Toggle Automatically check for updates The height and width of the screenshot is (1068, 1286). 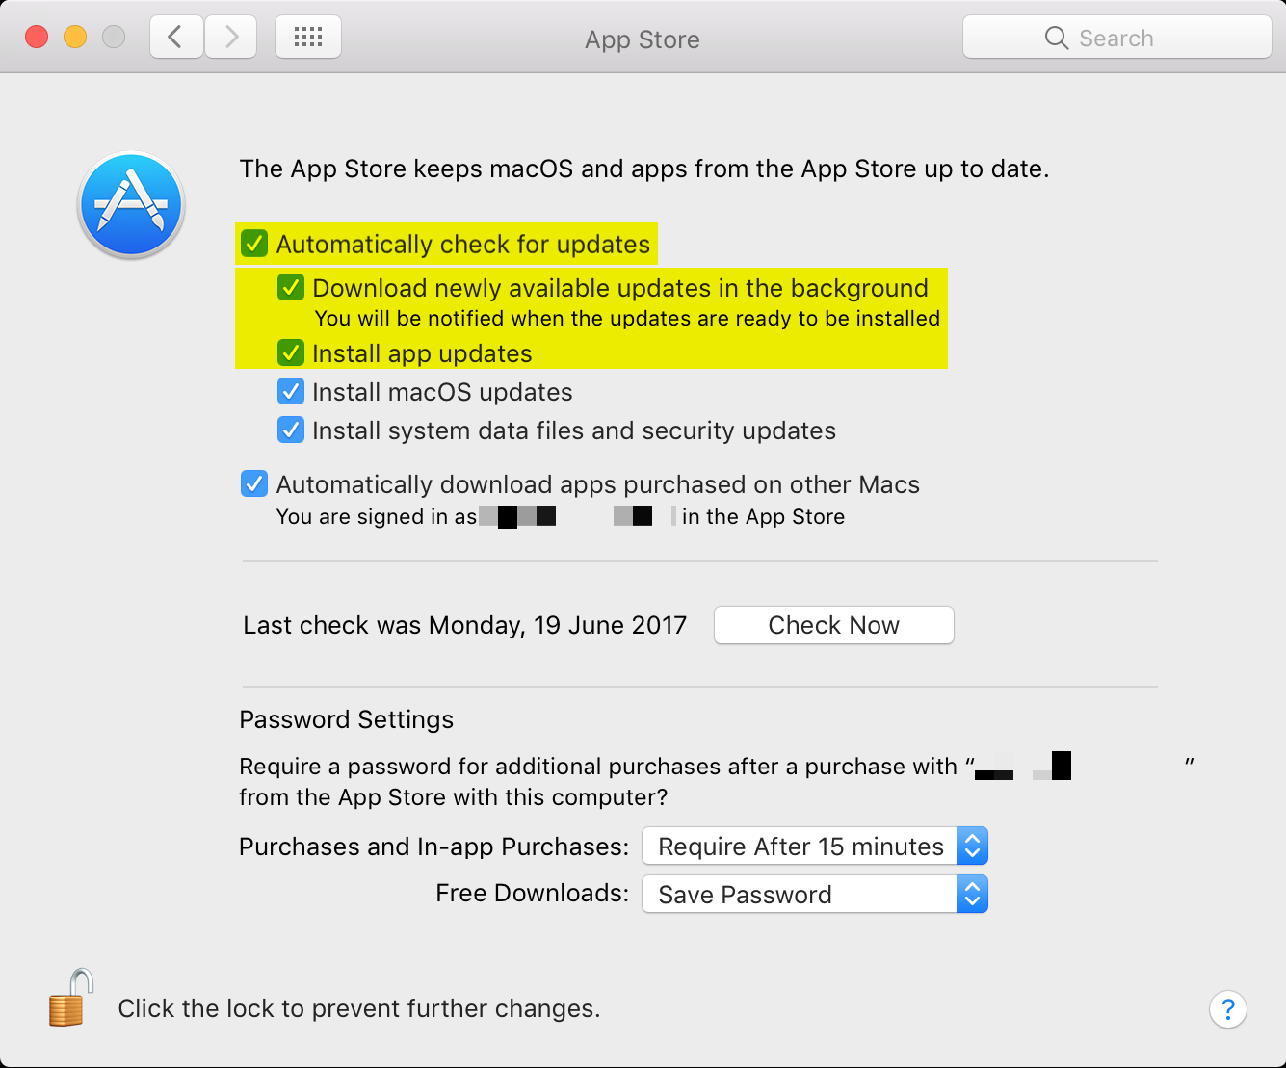pos(254,244)
